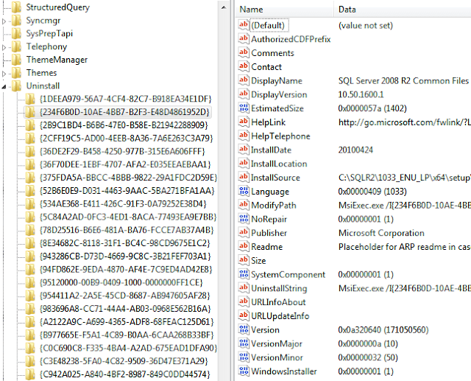Click the binary icon next to Language

[244, 191]
